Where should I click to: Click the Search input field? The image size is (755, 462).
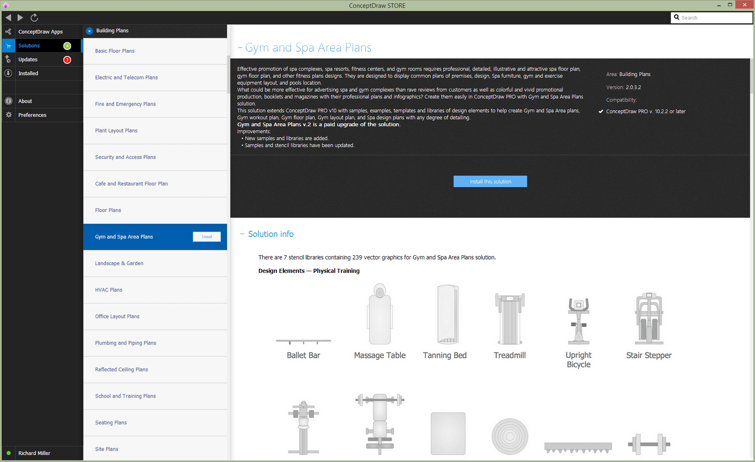[x=712, y=18]
